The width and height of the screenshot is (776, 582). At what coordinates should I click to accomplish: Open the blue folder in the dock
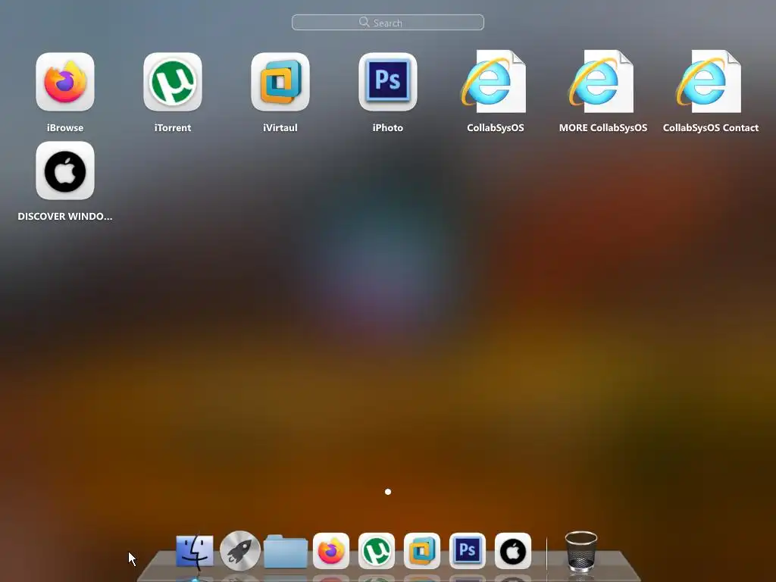[x=286, y=552]
